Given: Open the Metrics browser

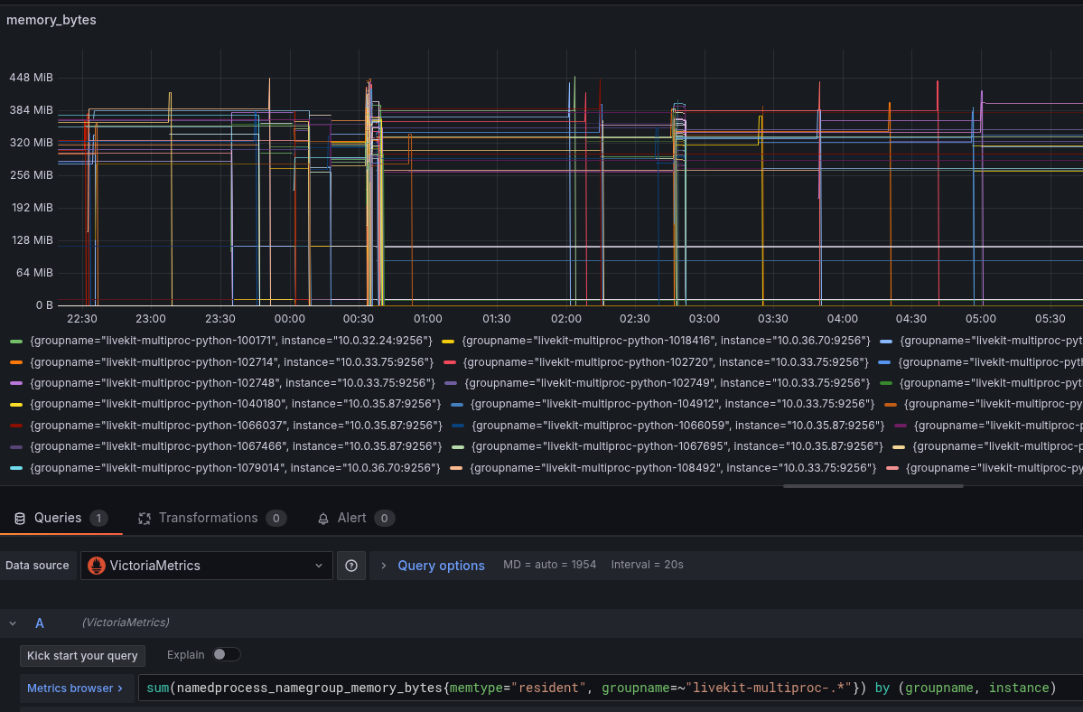Looking at the screenshot, I should [76, 689].
